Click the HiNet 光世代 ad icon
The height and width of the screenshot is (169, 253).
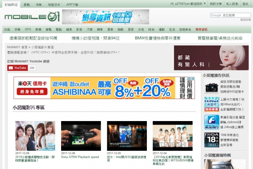212,104
